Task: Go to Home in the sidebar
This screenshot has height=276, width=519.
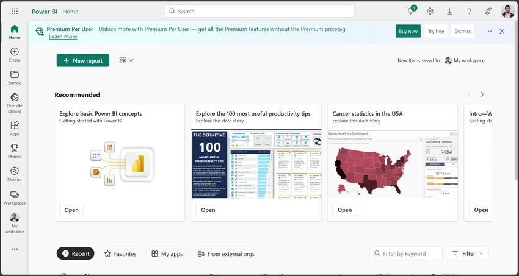Action: point(15,32)
